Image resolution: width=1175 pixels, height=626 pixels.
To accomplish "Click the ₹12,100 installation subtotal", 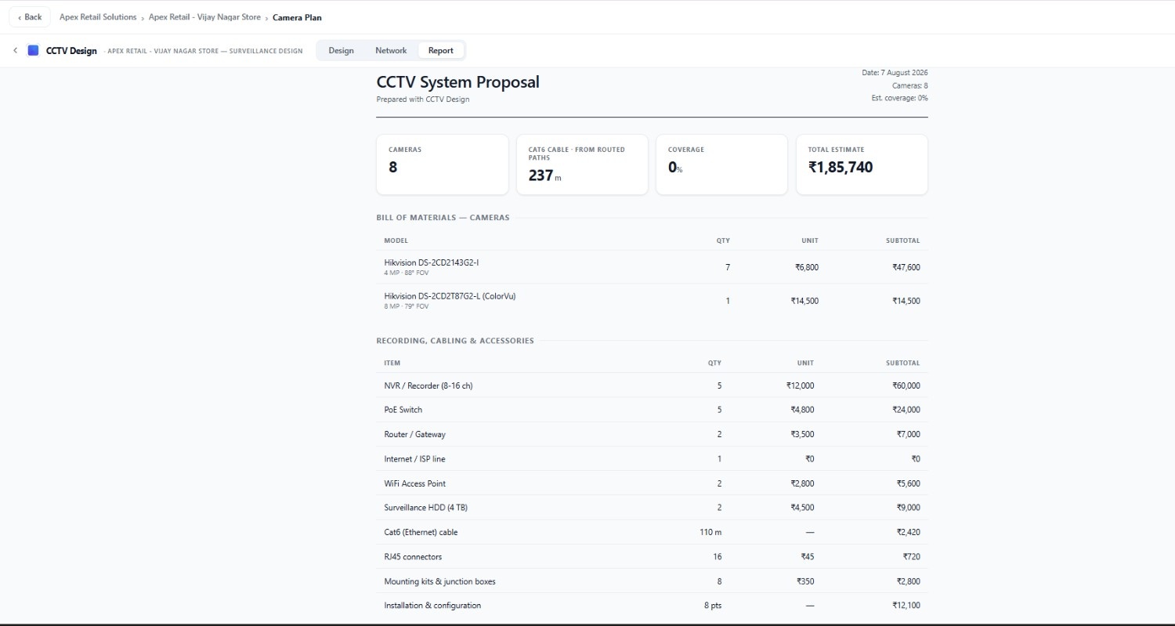I will tap(906, 606).
